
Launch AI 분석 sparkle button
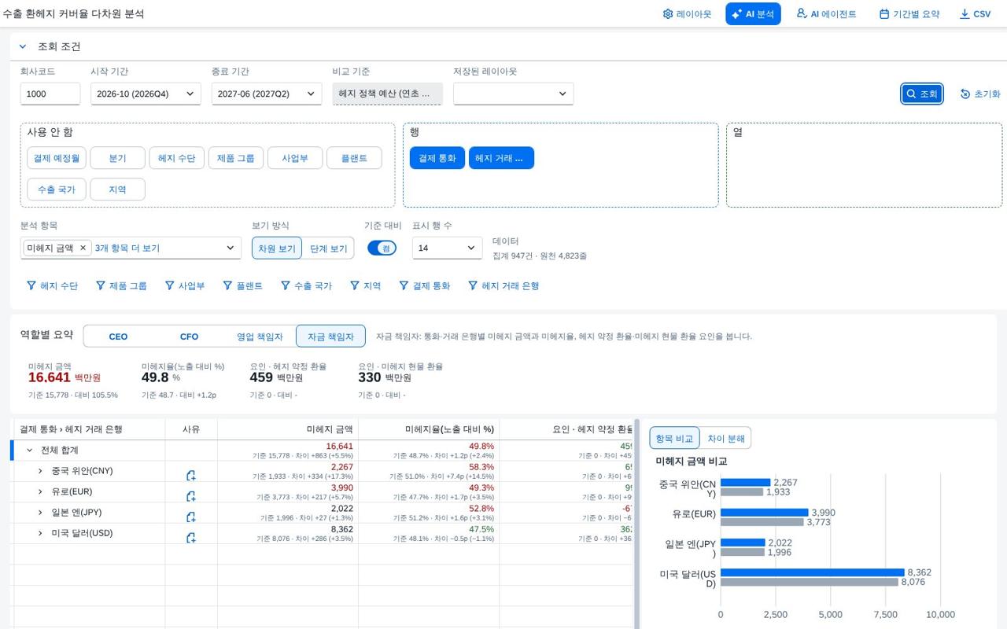pyautogui.click(x=753, y=14)
